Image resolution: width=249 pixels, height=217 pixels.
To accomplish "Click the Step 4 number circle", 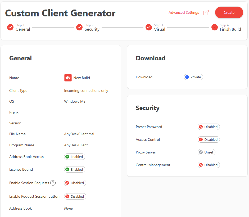I will click(215, 27).
